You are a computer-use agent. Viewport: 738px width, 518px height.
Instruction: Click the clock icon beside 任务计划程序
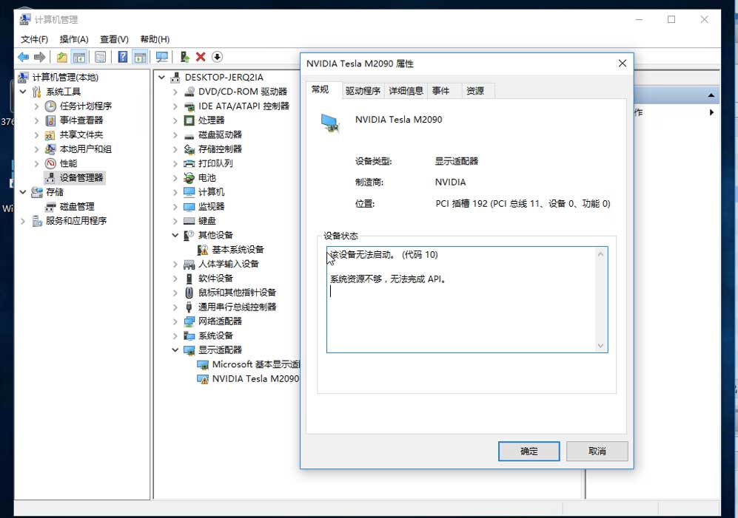50,106
